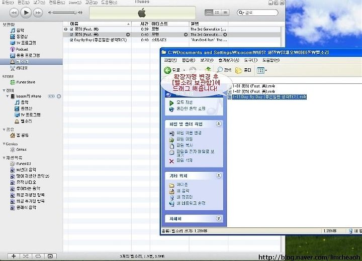The image size is (362, 261).
Task: Sort by 이름 column header
Action: coord(100,24)
